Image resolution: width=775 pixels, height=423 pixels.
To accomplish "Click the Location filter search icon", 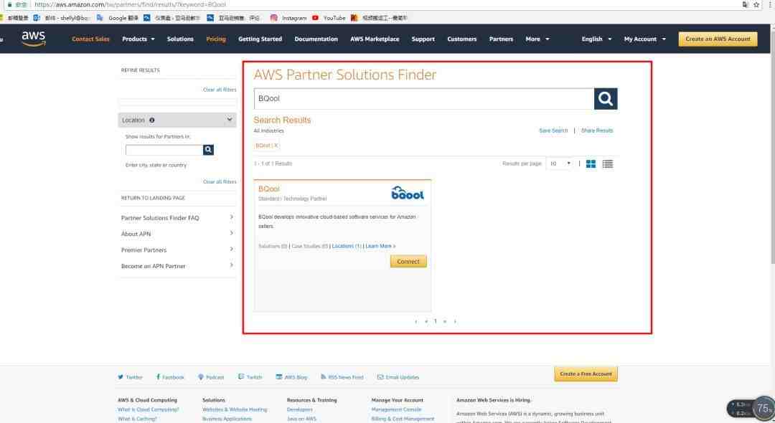I will click(208, 150).
